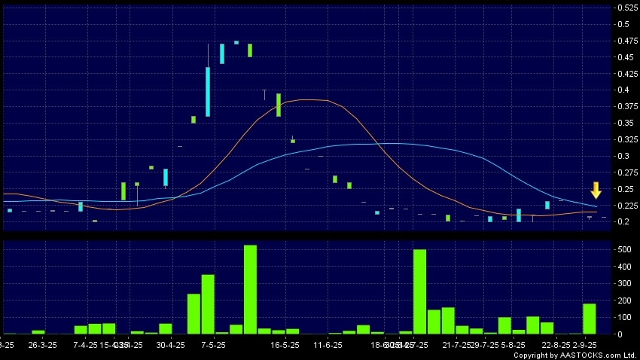640x360 pixels.
Task: Click the tall cyan candlestick below 0.45
Action: [x=208, y=91]
